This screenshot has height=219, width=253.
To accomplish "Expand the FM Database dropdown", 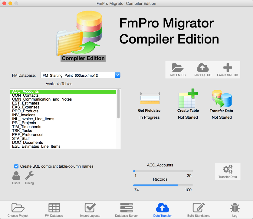I will pos(118,75).
